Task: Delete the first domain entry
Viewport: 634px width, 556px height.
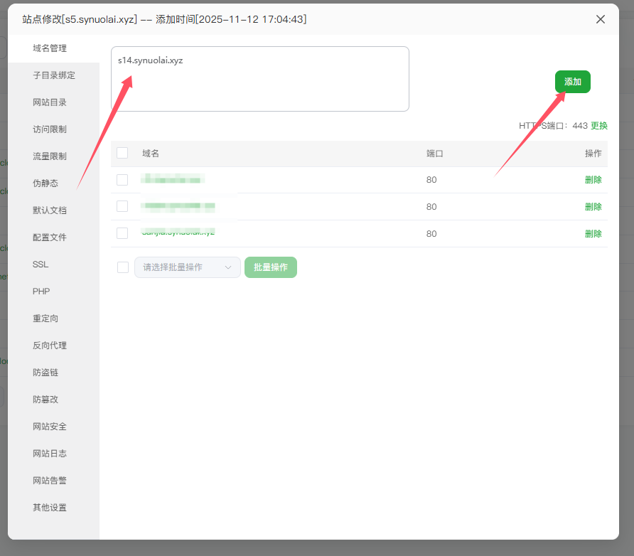Action: tap(593, 180)
